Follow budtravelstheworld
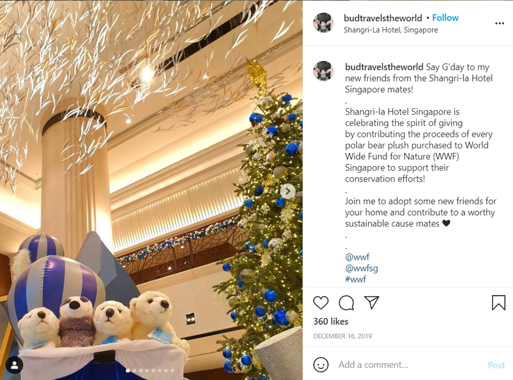513x380 pixels. click(445, 18)
